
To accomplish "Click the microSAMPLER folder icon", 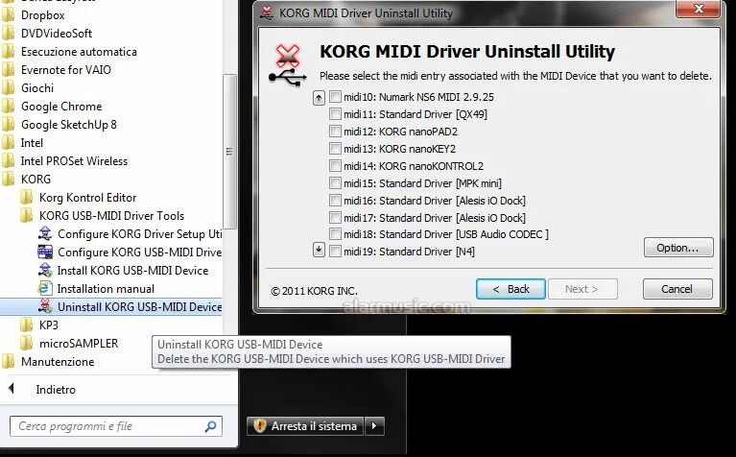I will click(27, 344).
